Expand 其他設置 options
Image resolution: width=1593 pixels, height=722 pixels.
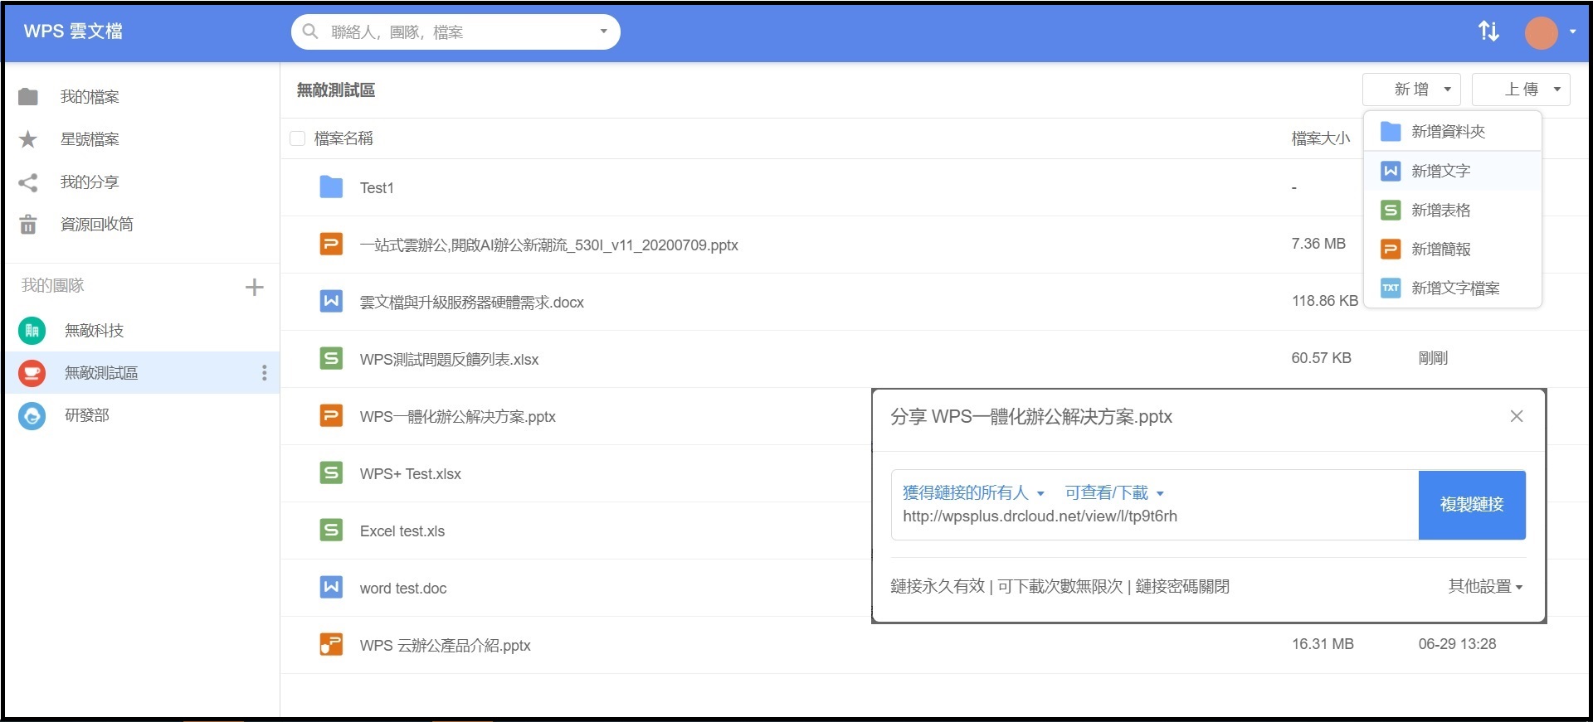(1484, 587)
